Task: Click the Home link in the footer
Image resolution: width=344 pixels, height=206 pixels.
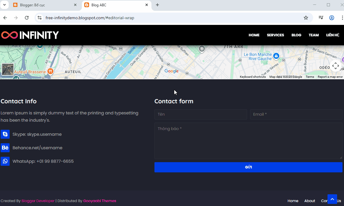Action: click(293, 201)
